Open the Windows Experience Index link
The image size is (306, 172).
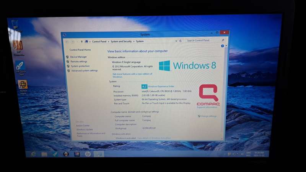click(x=161, y=87)
